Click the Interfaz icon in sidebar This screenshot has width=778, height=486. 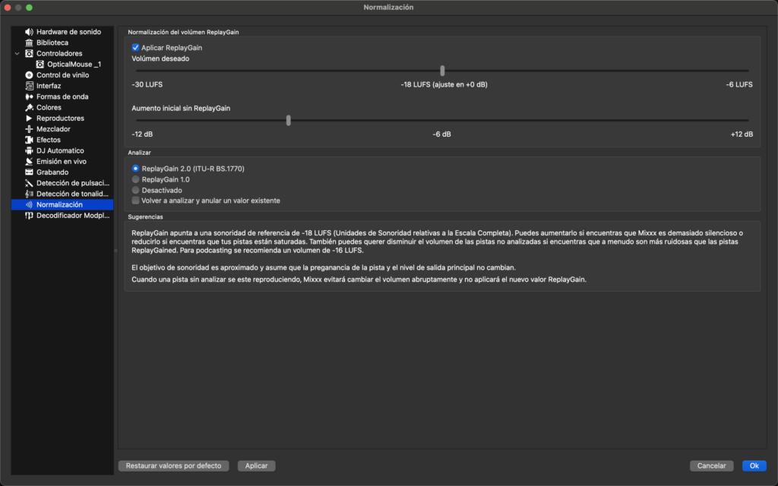[x=30, y=86]
